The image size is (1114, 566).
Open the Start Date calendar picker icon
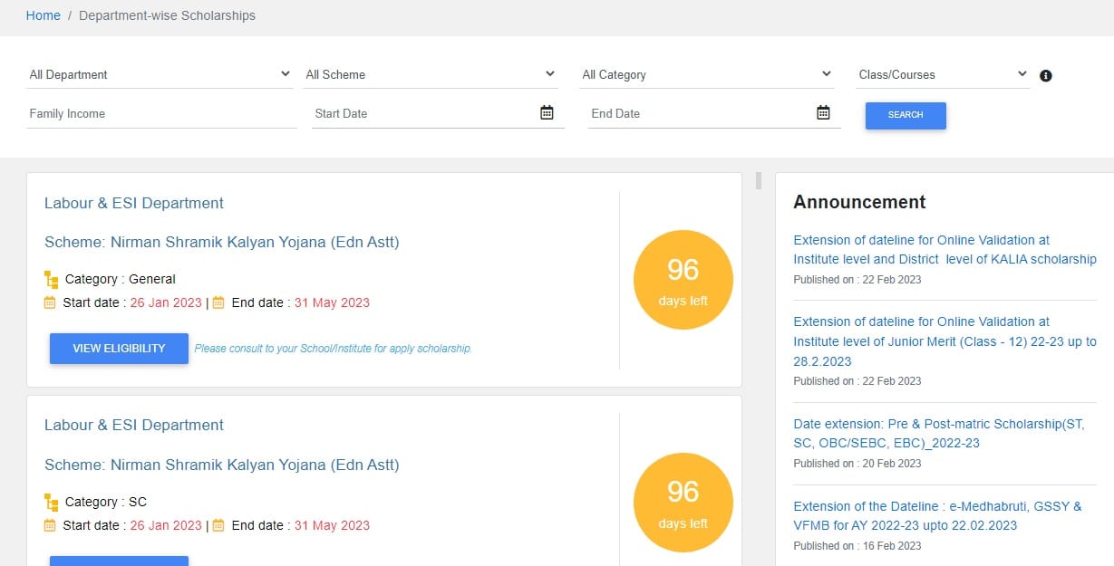coord(547,113)
